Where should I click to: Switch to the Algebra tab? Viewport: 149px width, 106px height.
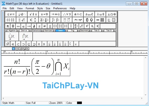click(x=12, y=30)
